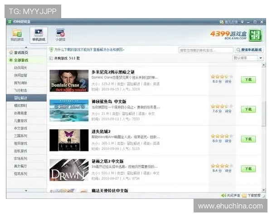Open the 下载管理 folder icon
The width and height of the screenshot is (272, 217).
point(244,196)
